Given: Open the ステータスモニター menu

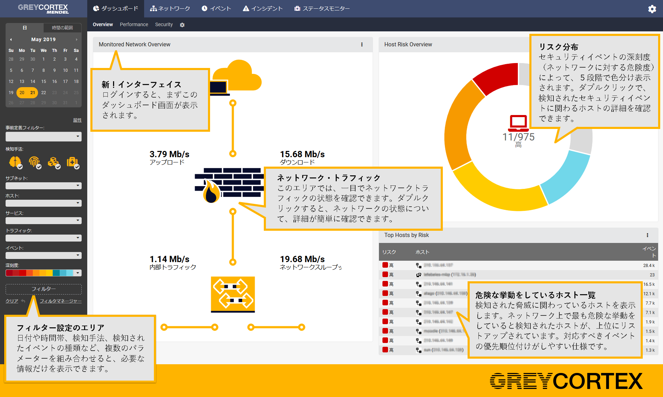Looking at the screenshot, I should 322,9.
